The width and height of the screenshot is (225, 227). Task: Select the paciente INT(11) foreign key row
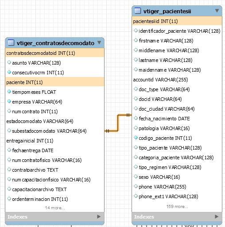pos(55,82)
